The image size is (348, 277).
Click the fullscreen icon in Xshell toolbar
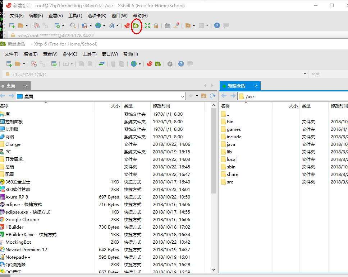point(147,25)
